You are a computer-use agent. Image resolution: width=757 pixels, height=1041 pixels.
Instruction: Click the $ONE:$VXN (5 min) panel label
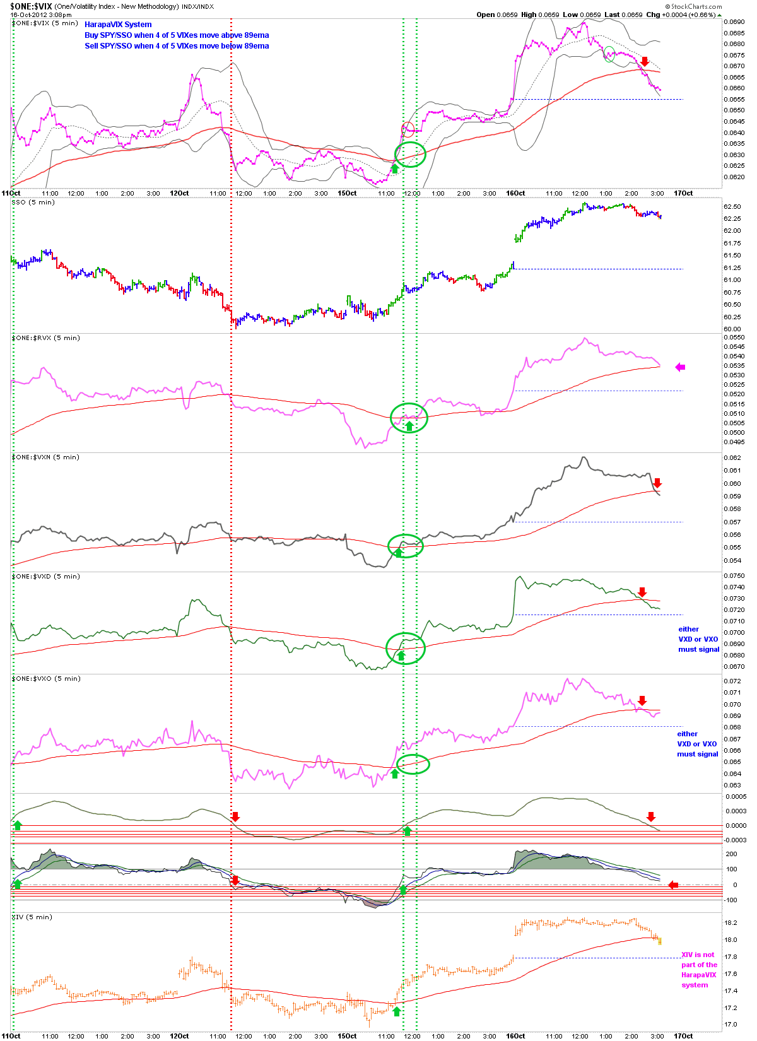coord(45,457)
